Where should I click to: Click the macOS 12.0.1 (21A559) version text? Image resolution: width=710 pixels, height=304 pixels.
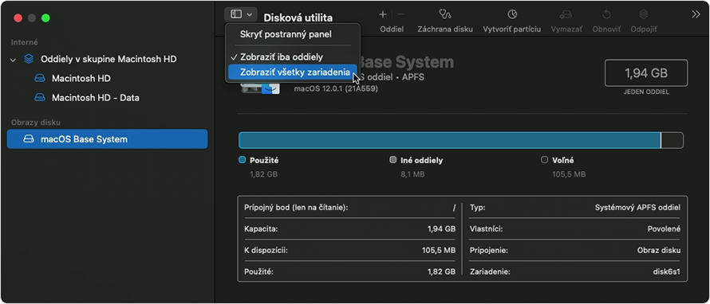pyautogui.click(x=336, y=88)
